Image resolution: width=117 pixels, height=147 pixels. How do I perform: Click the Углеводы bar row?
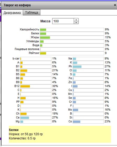tap(72, 41)
